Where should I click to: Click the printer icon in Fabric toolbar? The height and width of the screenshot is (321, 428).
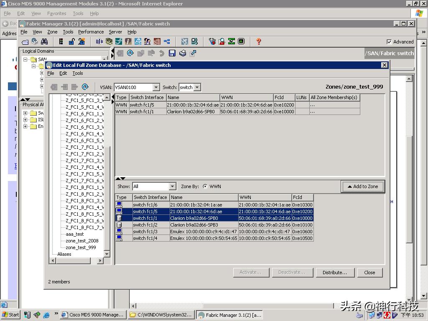tap(183, 53)
